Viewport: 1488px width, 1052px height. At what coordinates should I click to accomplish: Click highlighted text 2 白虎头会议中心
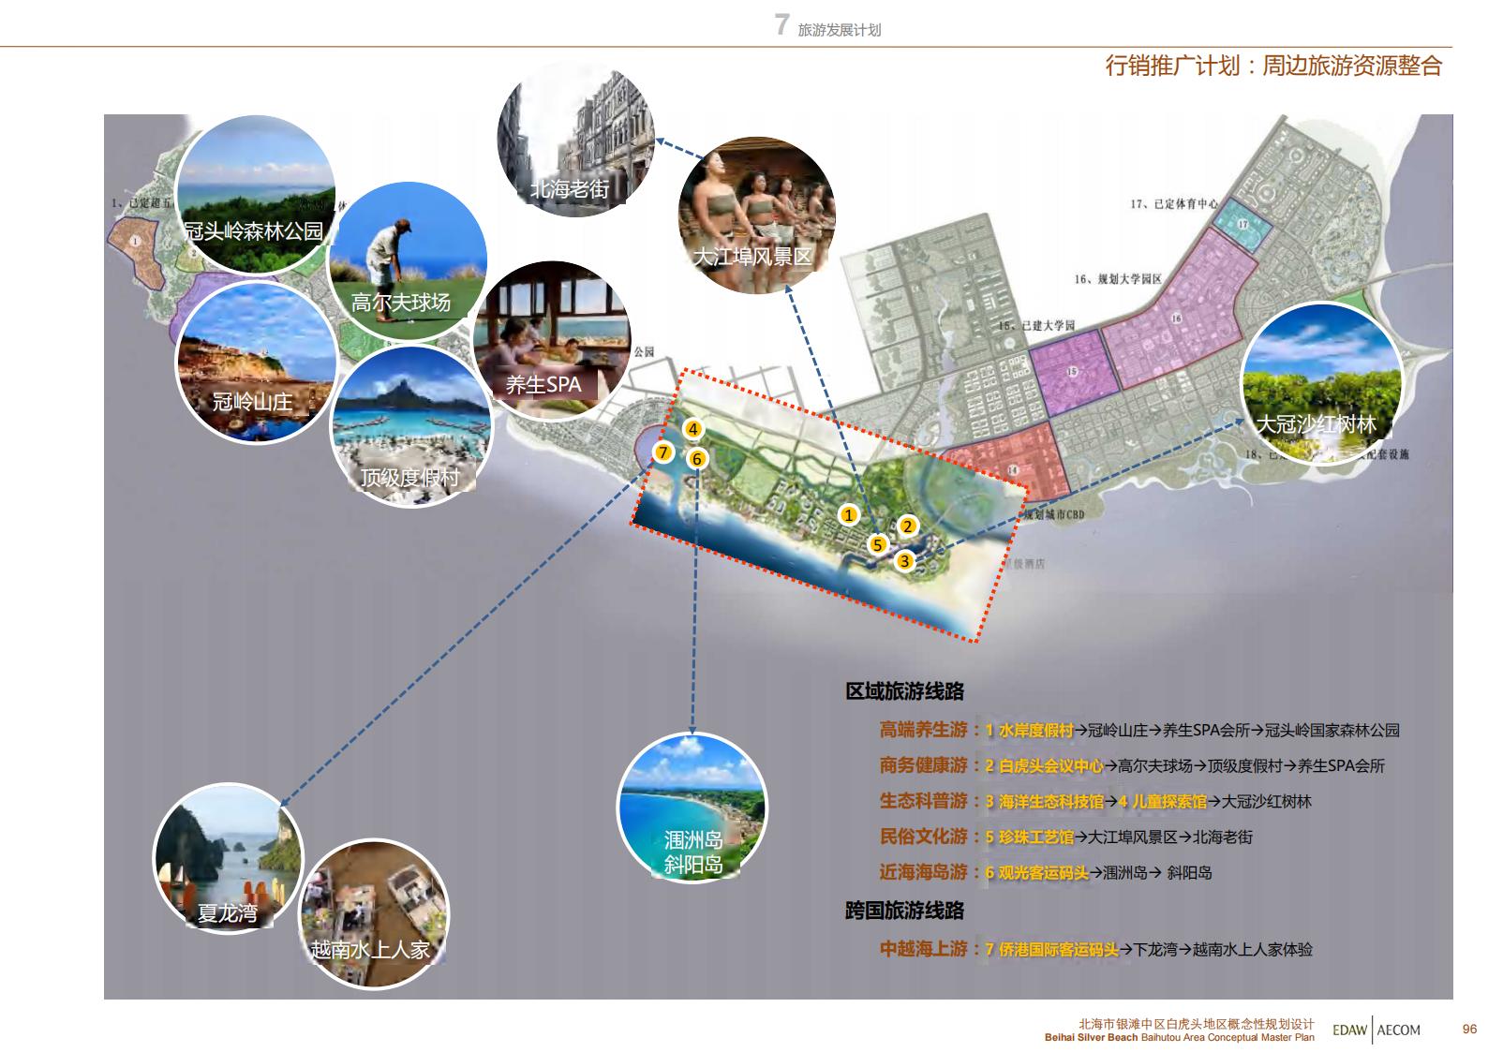[x=1044, y=766]
